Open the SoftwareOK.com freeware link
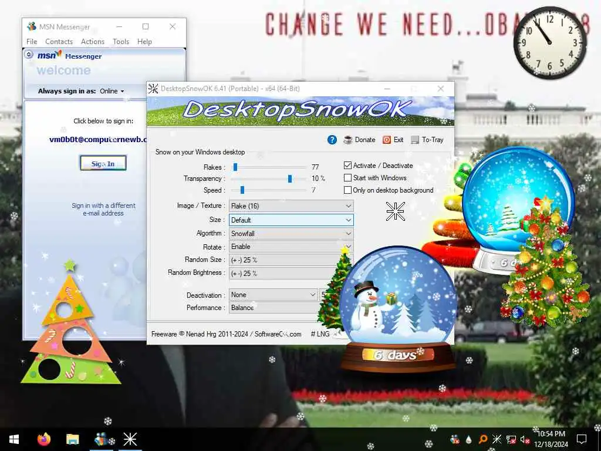 tap(278, 334)
